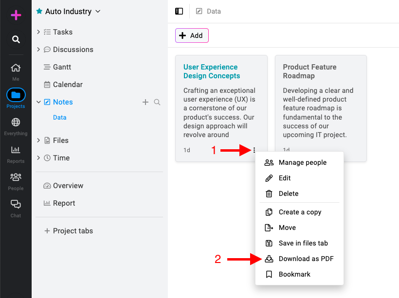Choose Bookmark from context menu
The image size is (399, 298).
click(x=300, y=274)
